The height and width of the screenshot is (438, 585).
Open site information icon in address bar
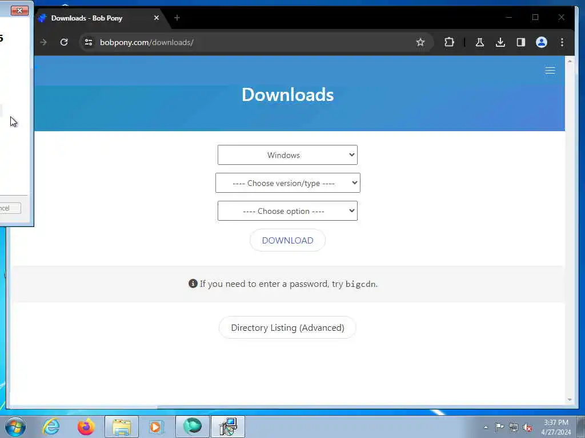pyautogui.click(x=89, y=42)
